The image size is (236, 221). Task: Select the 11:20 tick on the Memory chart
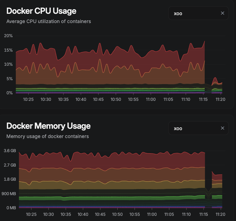click(x=220, y=214)
